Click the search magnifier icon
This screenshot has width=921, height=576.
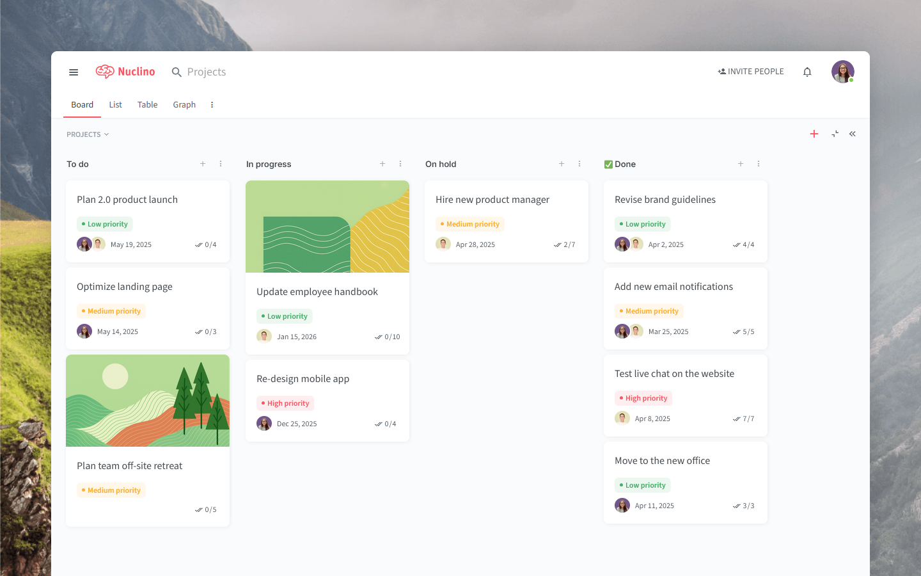177,72
